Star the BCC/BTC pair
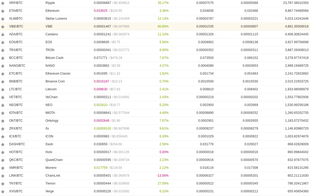312x196 pixels. coord(3,58)
